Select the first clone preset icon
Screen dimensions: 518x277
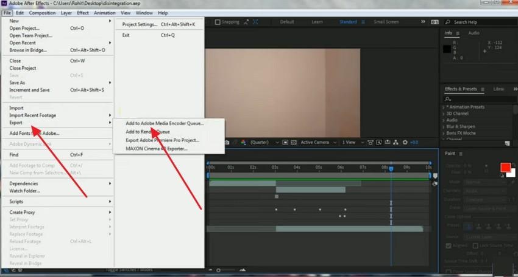468,226
